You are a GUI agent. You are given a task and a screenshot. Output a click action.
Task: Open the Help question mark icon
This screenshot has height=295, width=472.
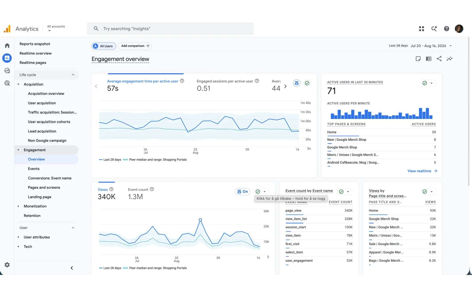(447, 29)
